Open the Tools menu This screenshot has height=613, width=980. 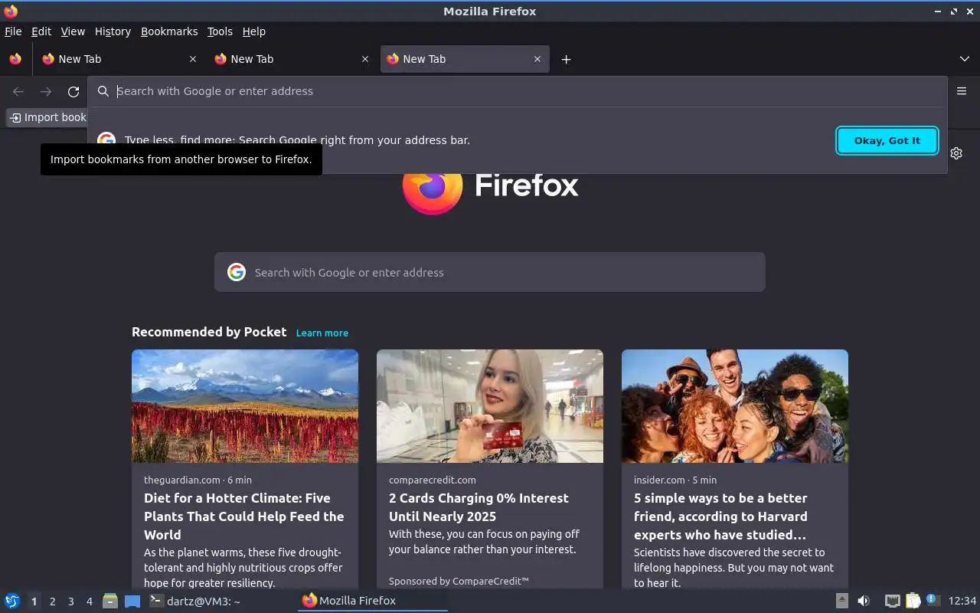(220, 31)
